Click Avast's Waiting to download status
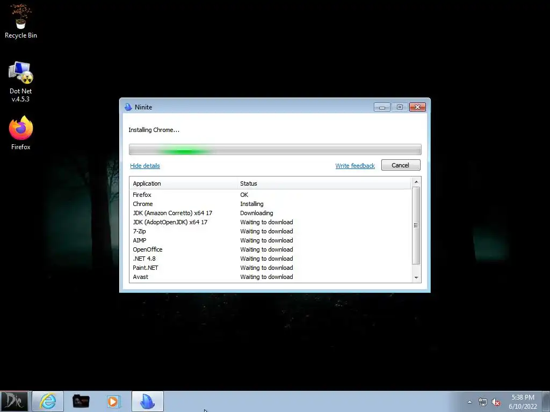Screen dimensions: 550x412 (266, 277)
